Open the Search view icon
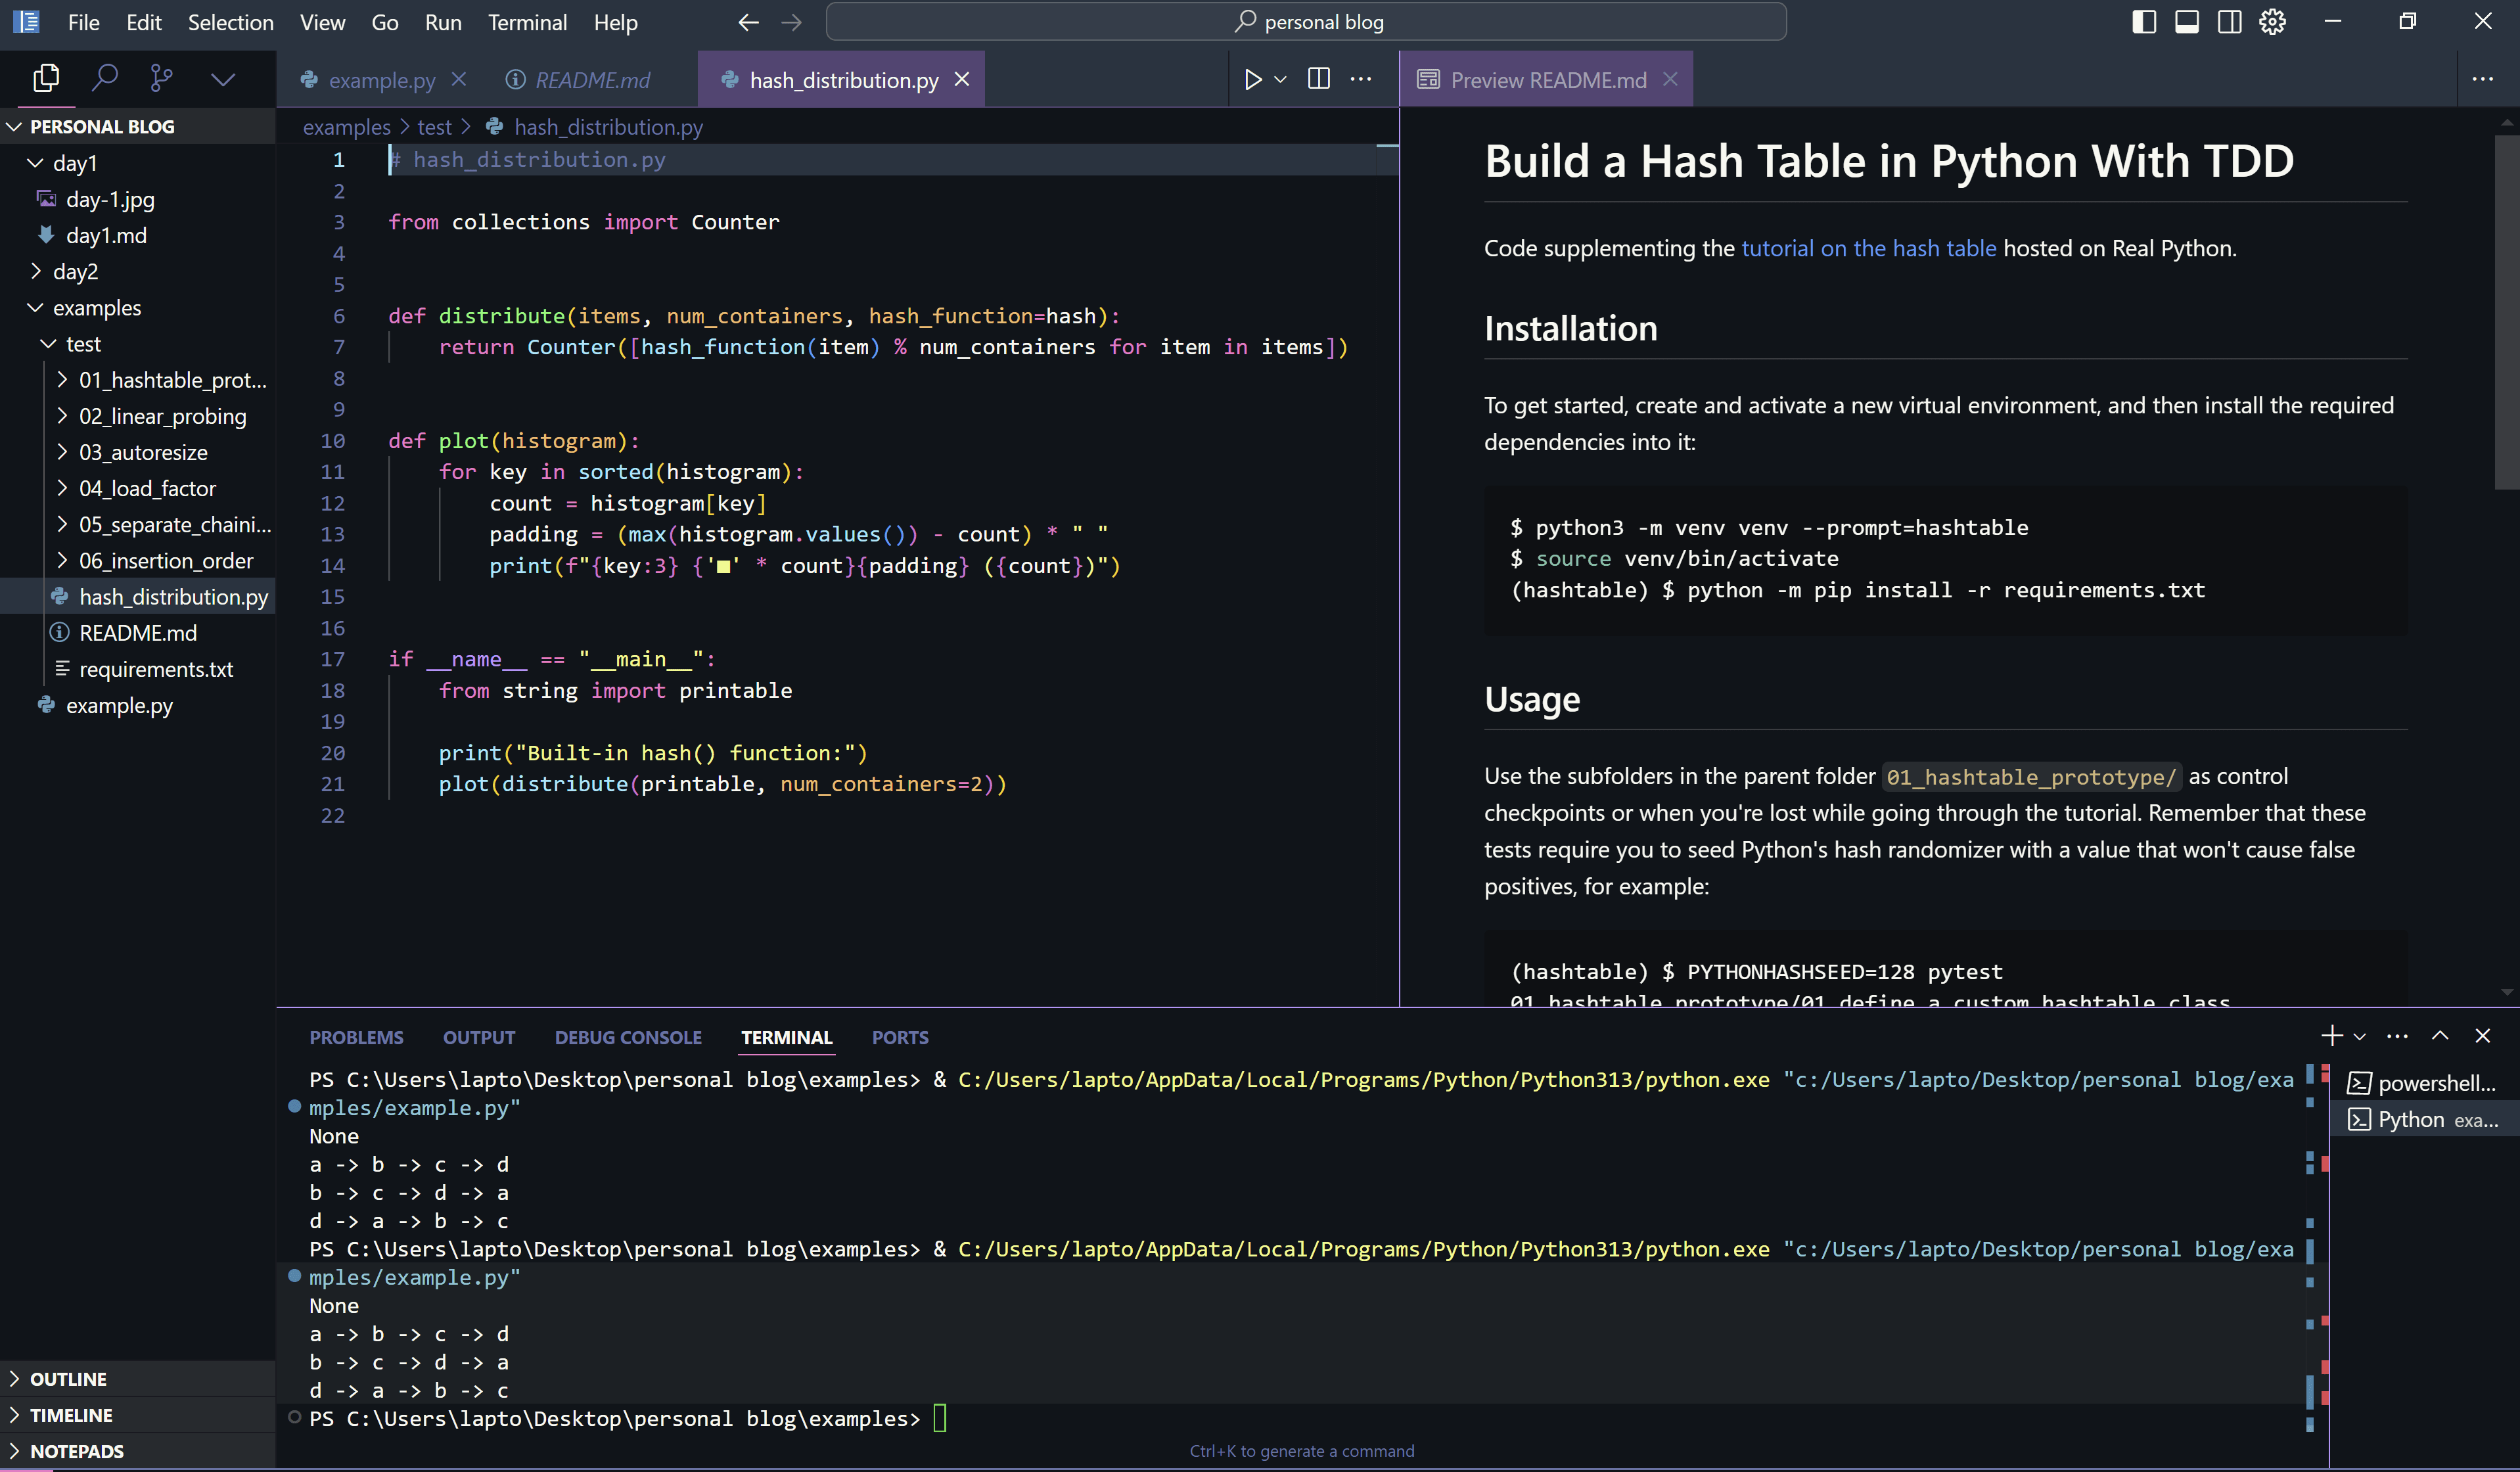2520x1472 pixels. (104, 78)
